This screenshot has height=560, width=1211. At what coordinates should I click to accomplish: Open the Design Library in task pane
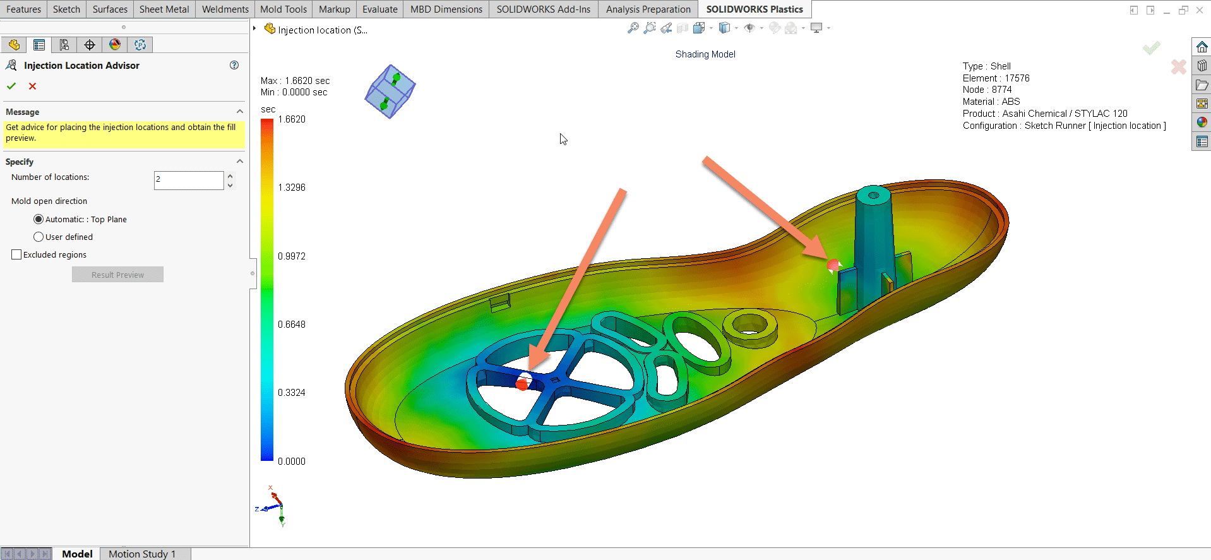(1202, 66)
